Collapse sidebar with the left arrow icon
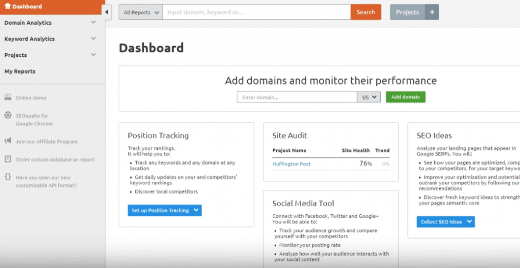 click(x=107, y=12)
